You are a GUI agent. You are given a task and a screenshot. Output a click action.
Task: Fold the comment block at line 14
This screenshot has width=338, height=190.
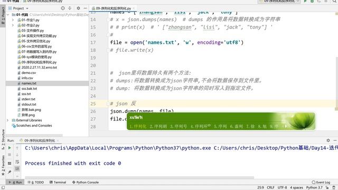[x=108, y=20]
